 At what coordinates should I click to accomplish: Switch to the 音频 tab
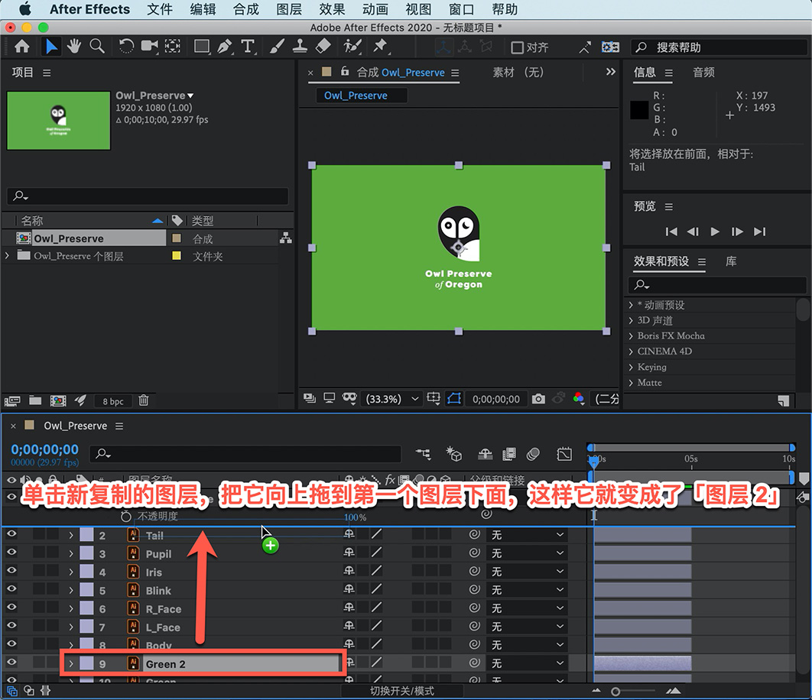[x=703, y=73]
